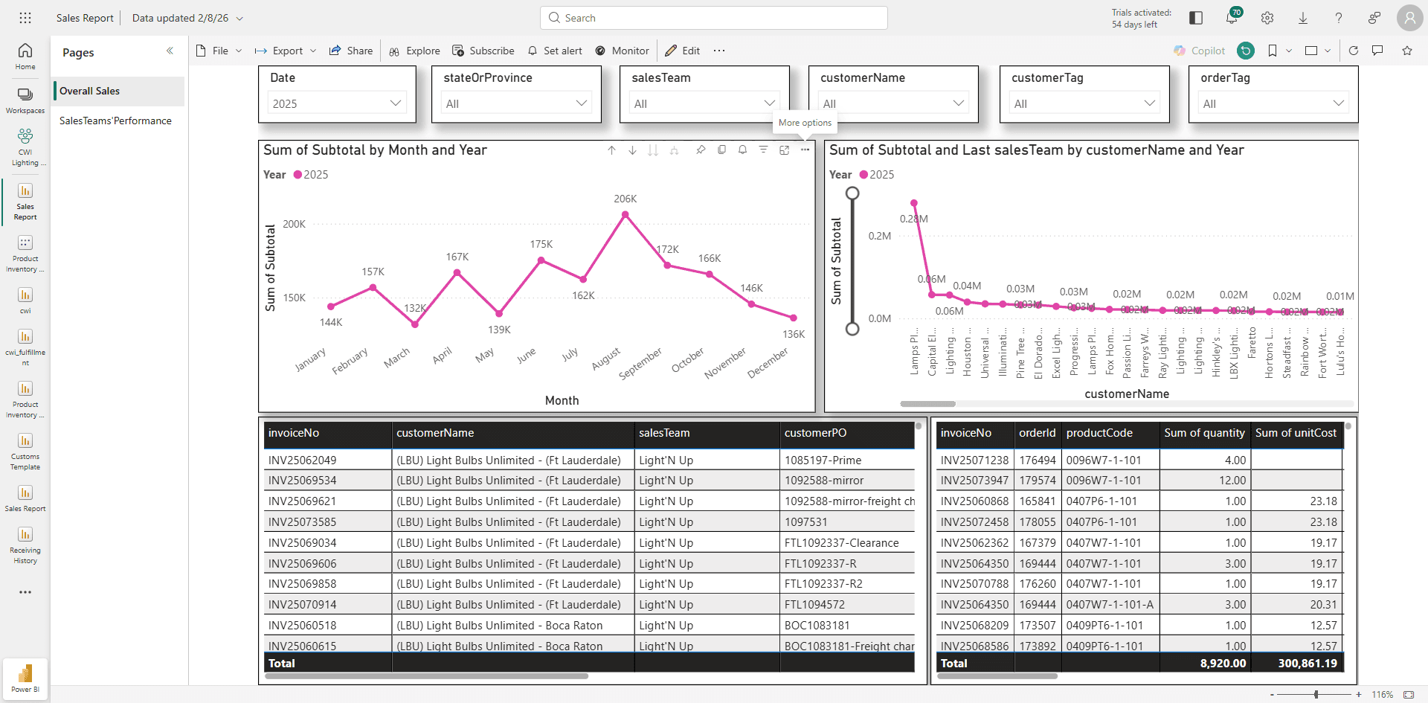The height and width of the screenshot is (703, 1428).
Task: Go to Home in left navigation
Action: coord(25,56)
